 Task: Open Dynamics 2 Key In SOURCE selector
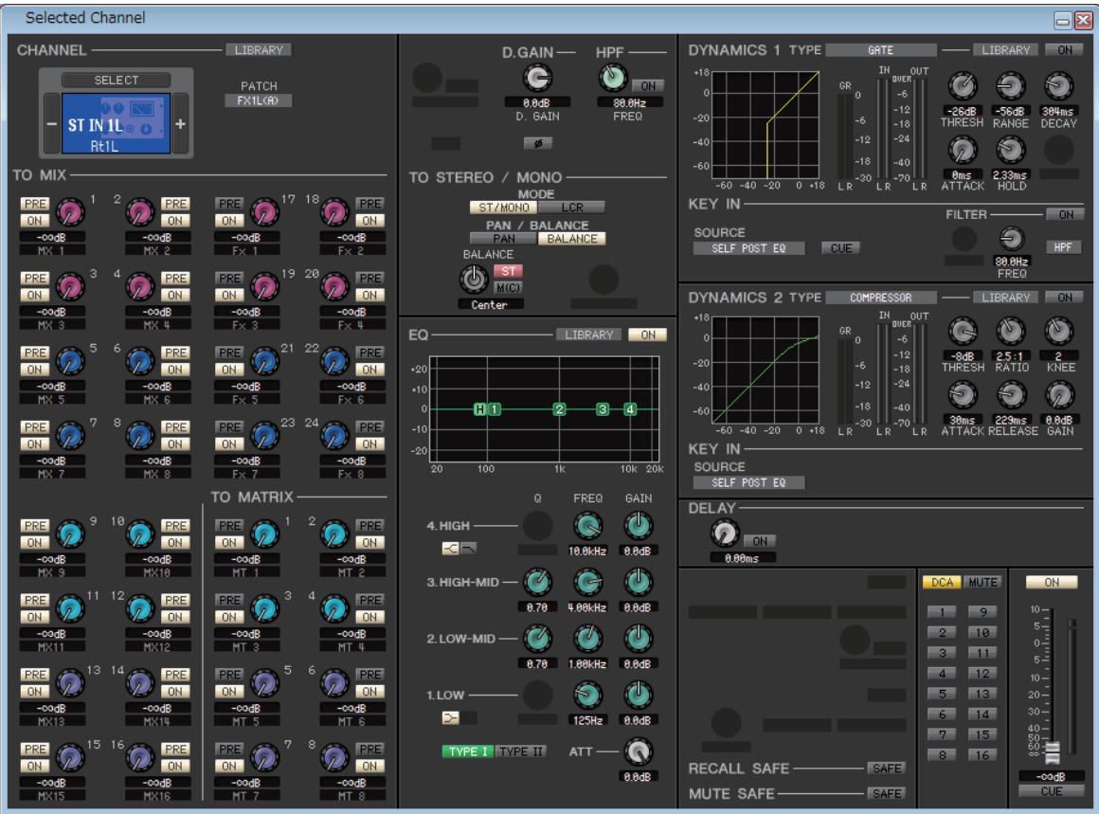(x=748, y=482)
